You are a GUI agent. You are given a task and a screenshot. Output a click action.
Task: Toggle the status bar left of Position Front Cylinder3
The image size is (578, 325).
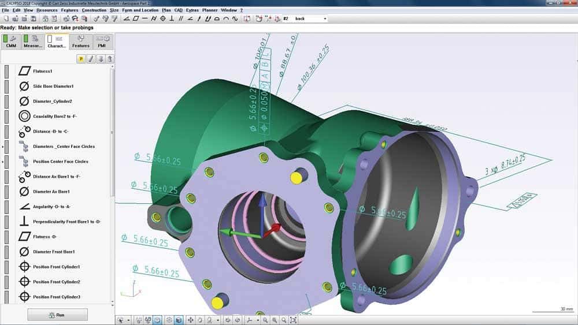pos(6,297)
